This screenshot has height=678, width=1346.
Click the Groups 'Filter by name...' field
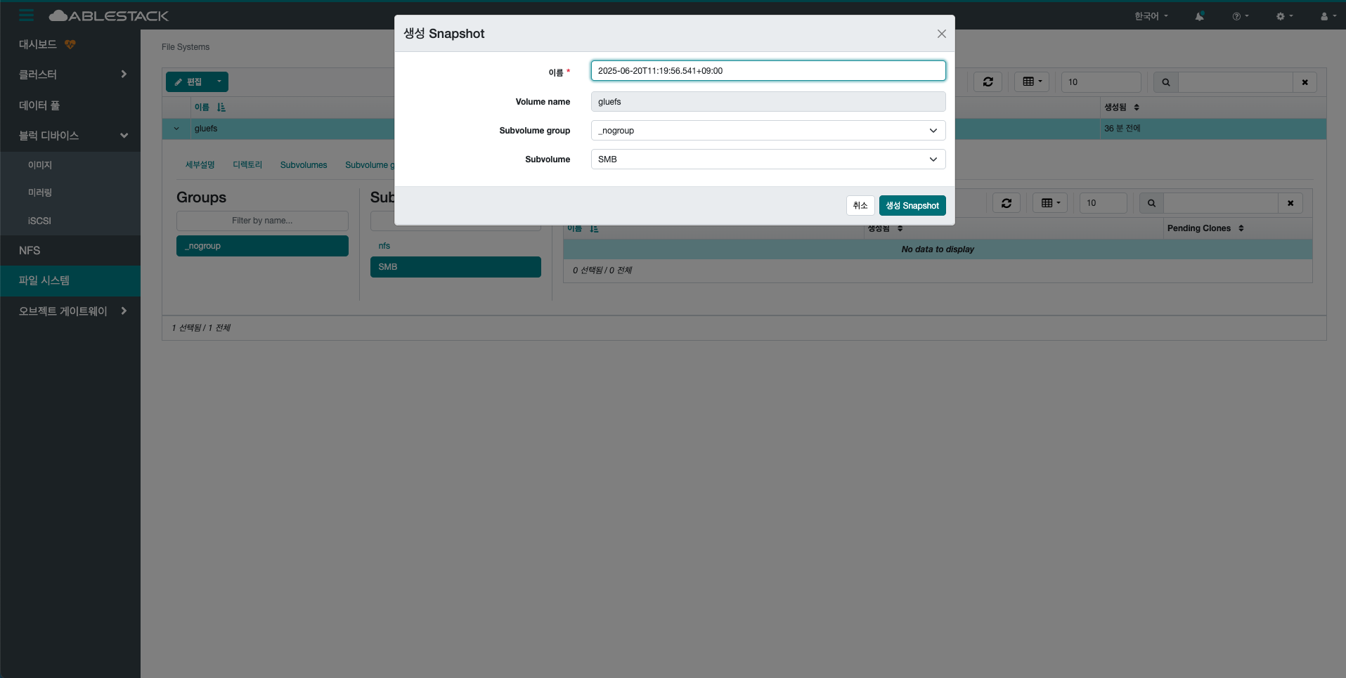(262, 221)
